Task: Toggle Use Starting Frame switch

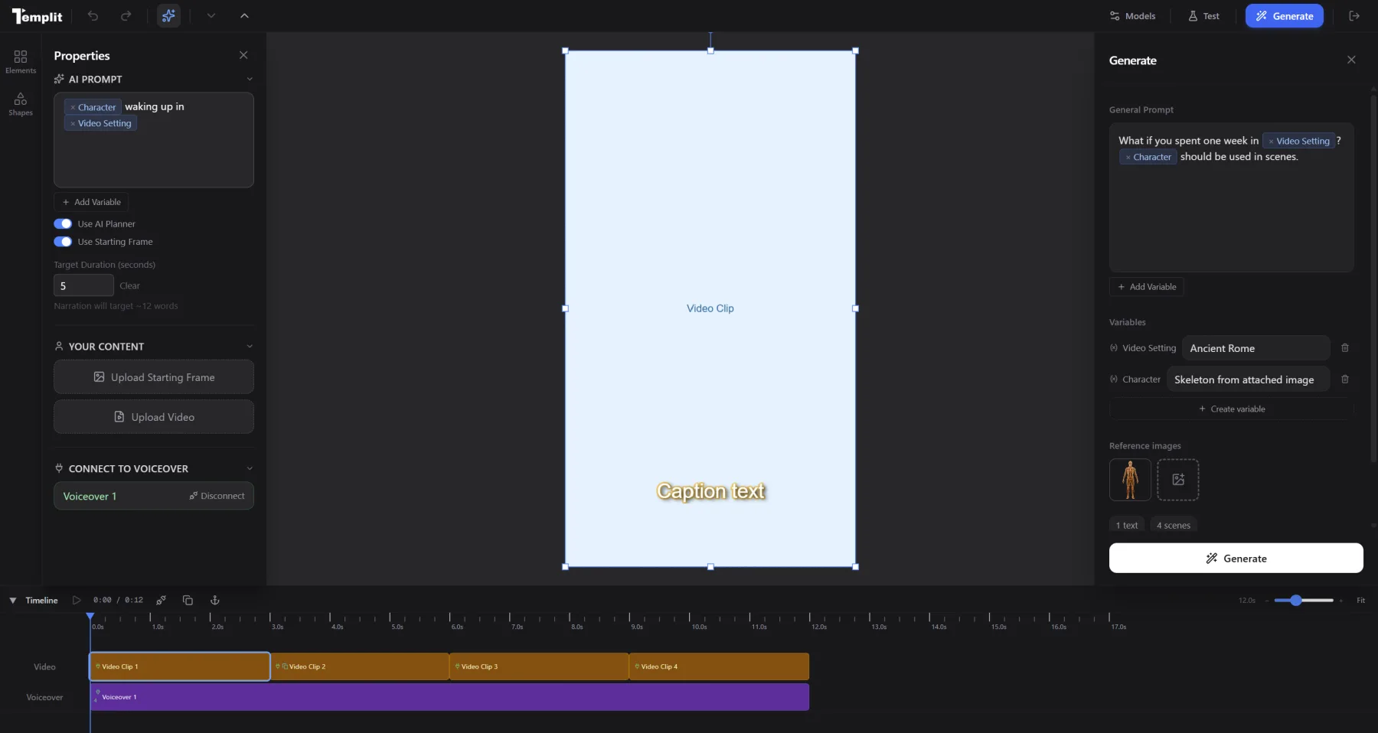Action: coord(63,242)
